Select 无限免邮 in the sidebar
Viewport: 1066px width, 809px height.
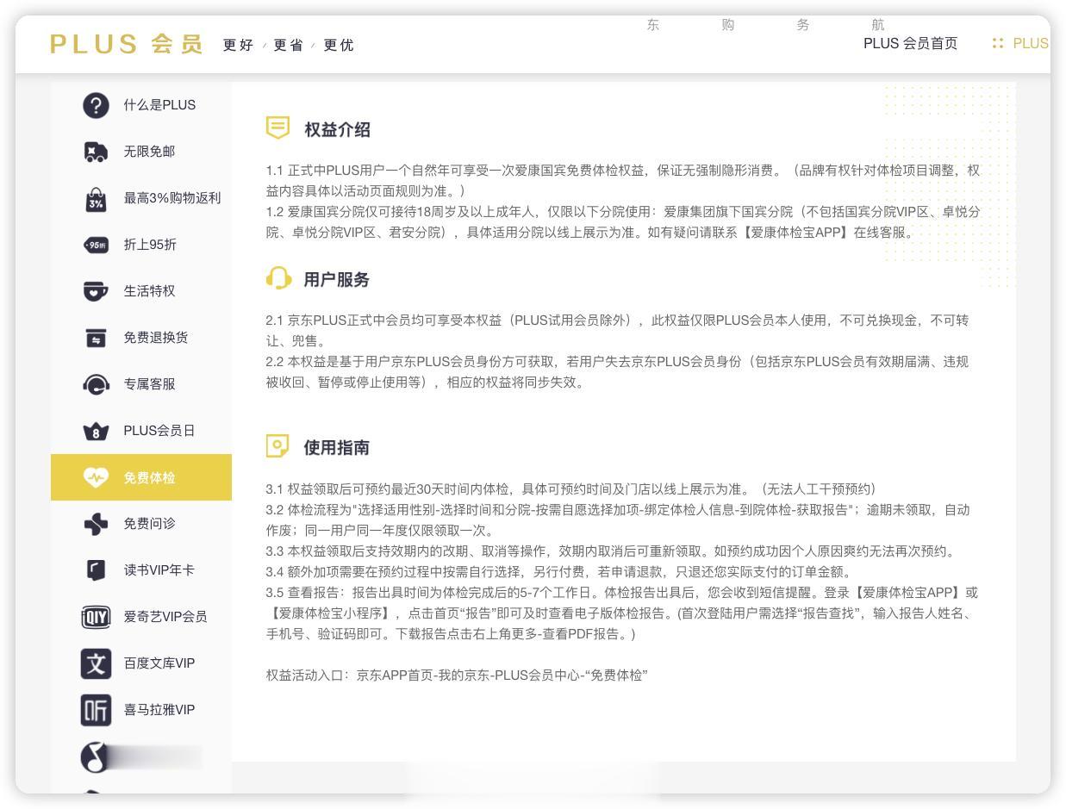[141, 152]
